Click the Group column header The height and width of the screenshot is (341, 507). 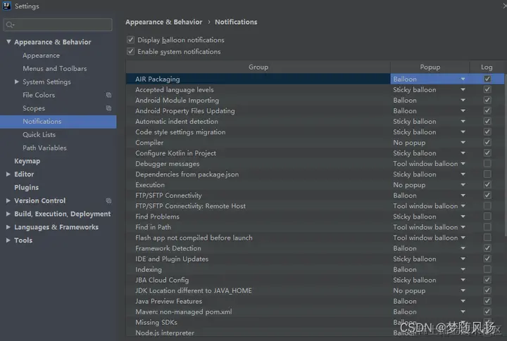258,67
